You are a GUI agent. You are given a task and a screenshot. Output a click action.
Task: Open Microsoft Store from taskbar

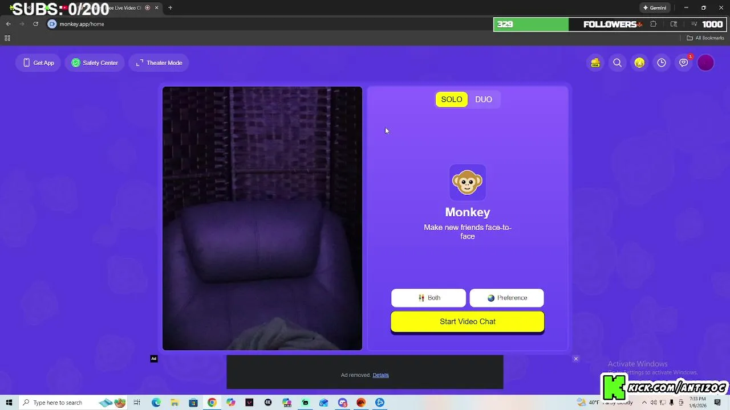point(193,403)
